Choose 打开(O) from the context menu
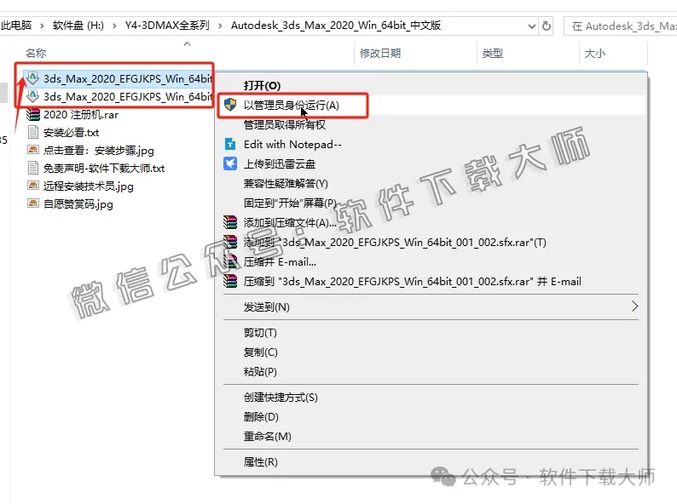 coord(262,85)
